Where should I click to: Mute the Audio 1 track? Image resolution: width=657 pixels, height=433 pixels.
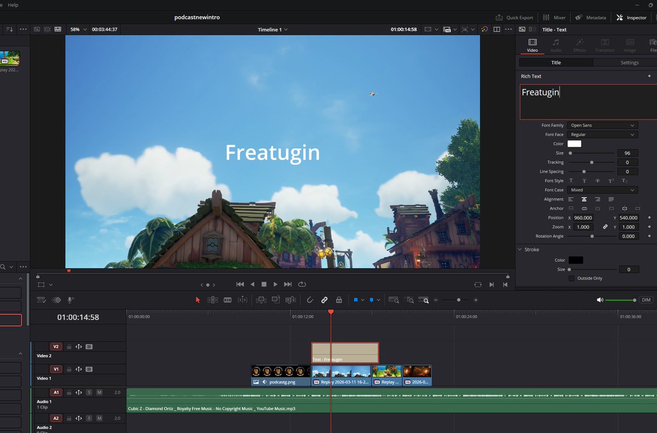click(x=99, y=392)
